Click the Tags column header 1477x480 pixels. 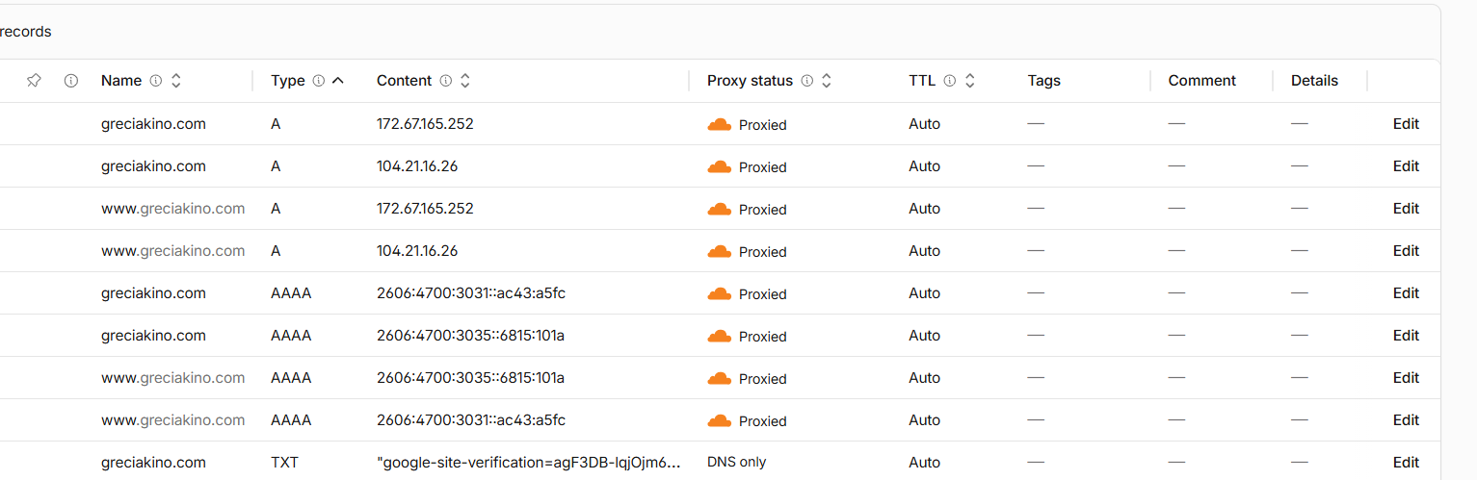1044,81
